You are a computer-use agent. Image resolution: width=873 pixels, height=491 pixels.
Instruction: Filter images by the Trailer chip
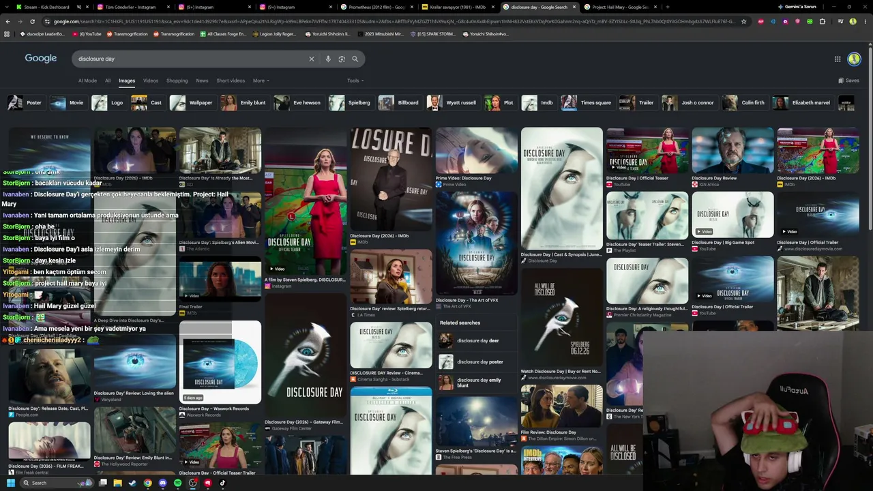[638, 103]
